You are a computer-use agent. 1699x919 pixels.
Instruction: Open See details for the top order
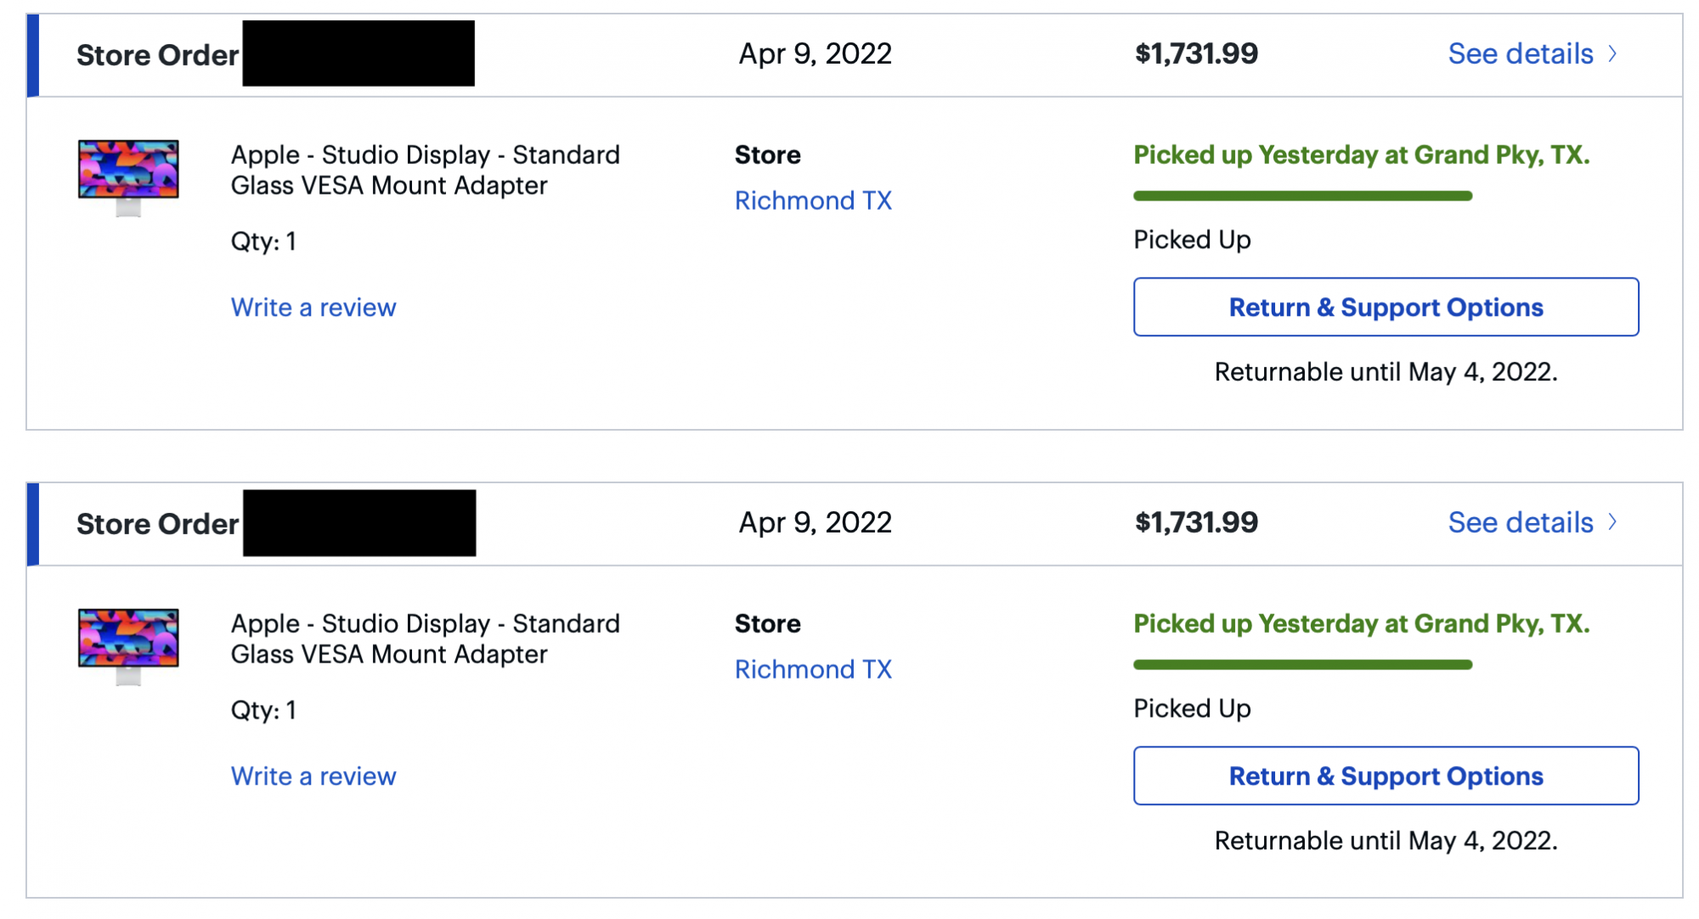(x=1520, y=54)
